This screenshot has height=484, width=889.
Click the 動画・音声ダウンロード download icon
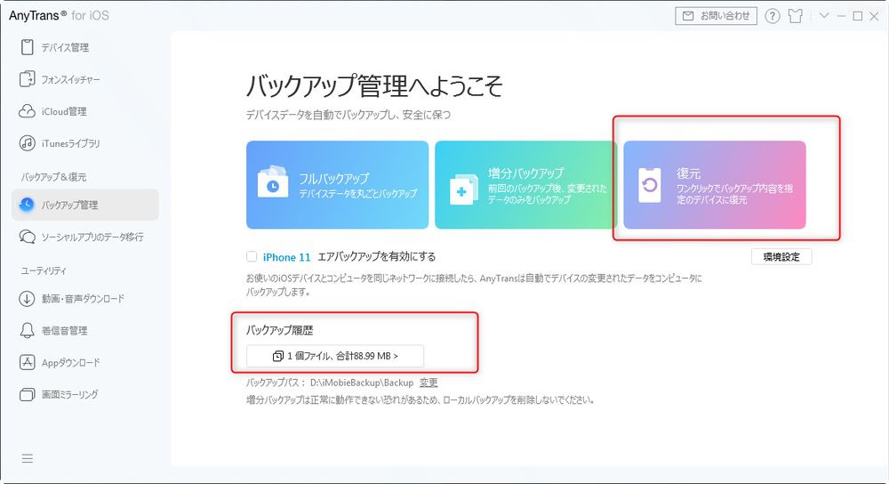pos(27,299)
